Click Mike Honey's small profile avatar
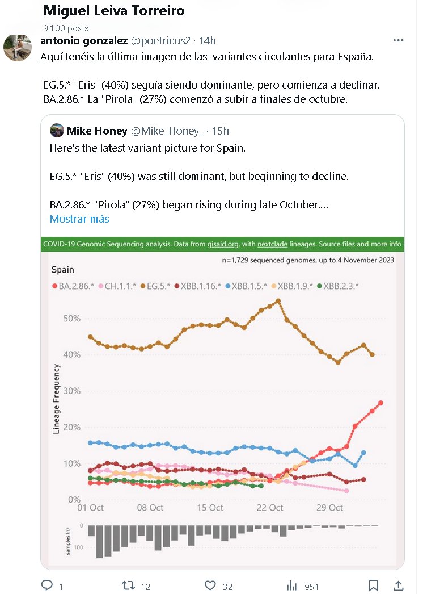This screenshot has height=594, width=423. tap(56, 131)
